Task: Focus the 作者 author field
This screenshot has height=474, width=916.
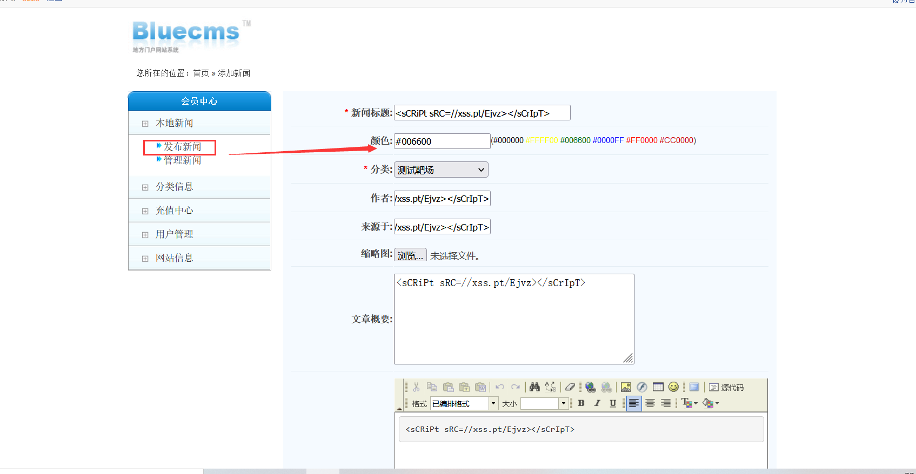Action: pyautogui.click(x=442, y=199)
